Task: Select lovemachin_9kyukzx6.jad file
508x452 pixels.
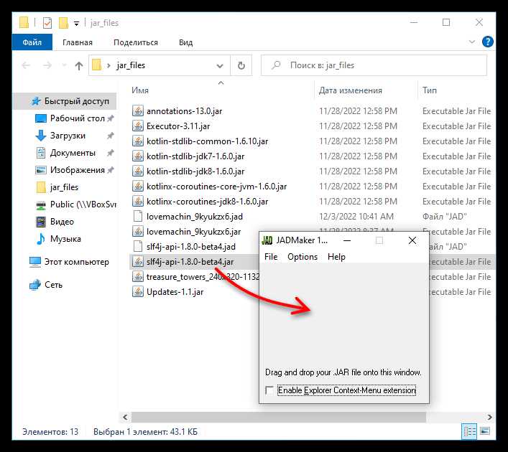Action: 195,217
